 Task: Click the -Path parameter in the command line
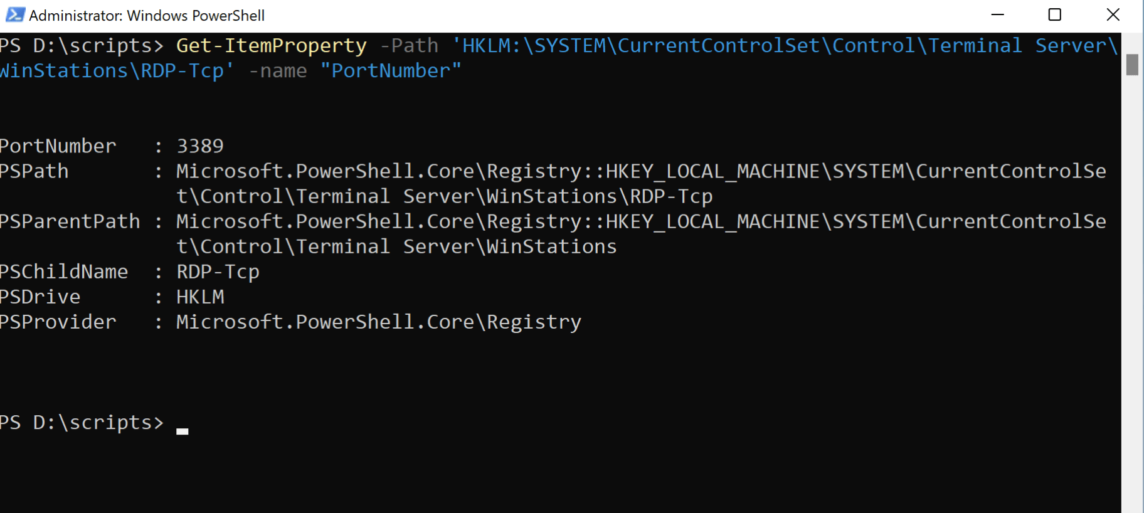pos(408,45)
